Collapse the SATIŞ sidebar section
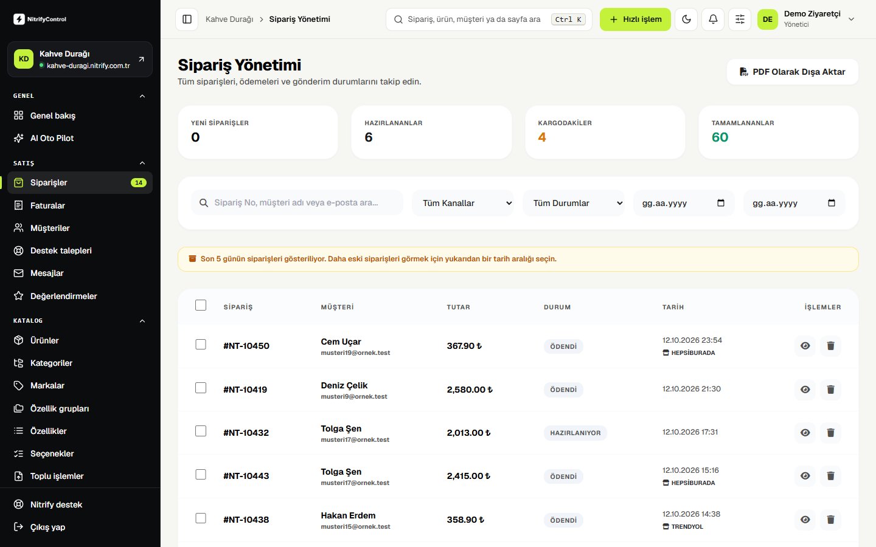 click(142, 163)
